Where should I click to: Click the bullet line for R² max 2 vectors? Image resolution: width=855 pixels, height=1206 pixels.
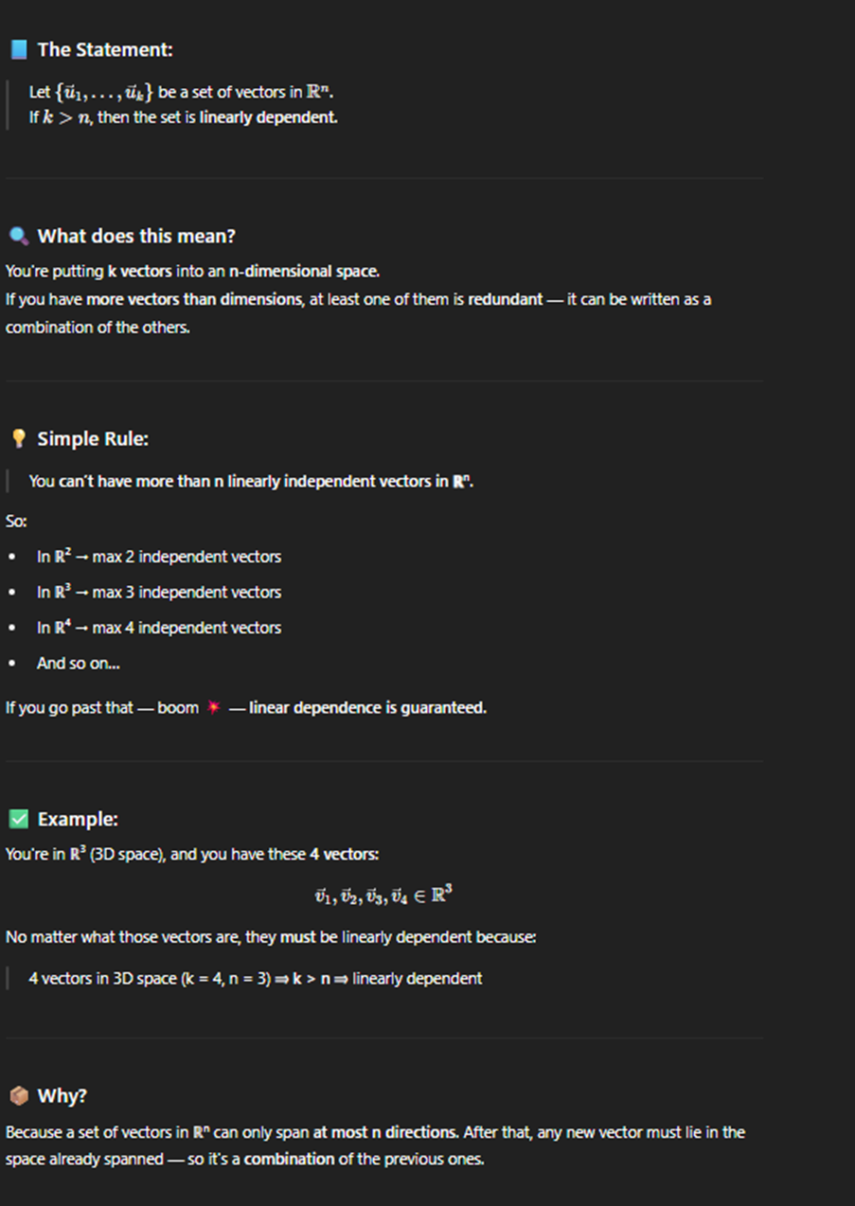pyautogui.click(x=159, y=557)
